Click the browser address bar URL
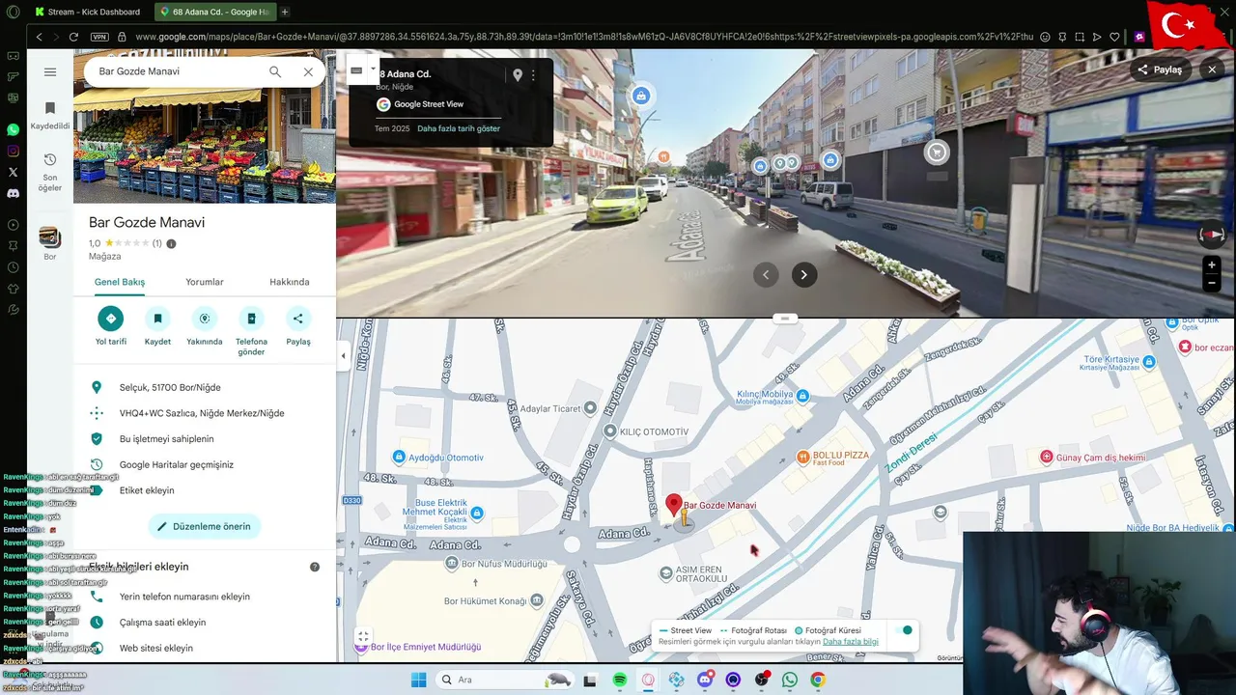Viewport: 1236px width, 695px height. coord(584,37)
